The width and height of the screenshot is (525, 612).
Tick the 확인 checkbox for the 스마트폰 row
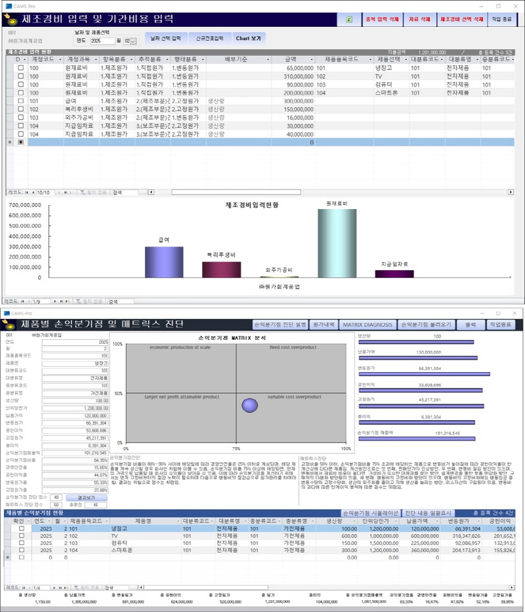(22, 550)
